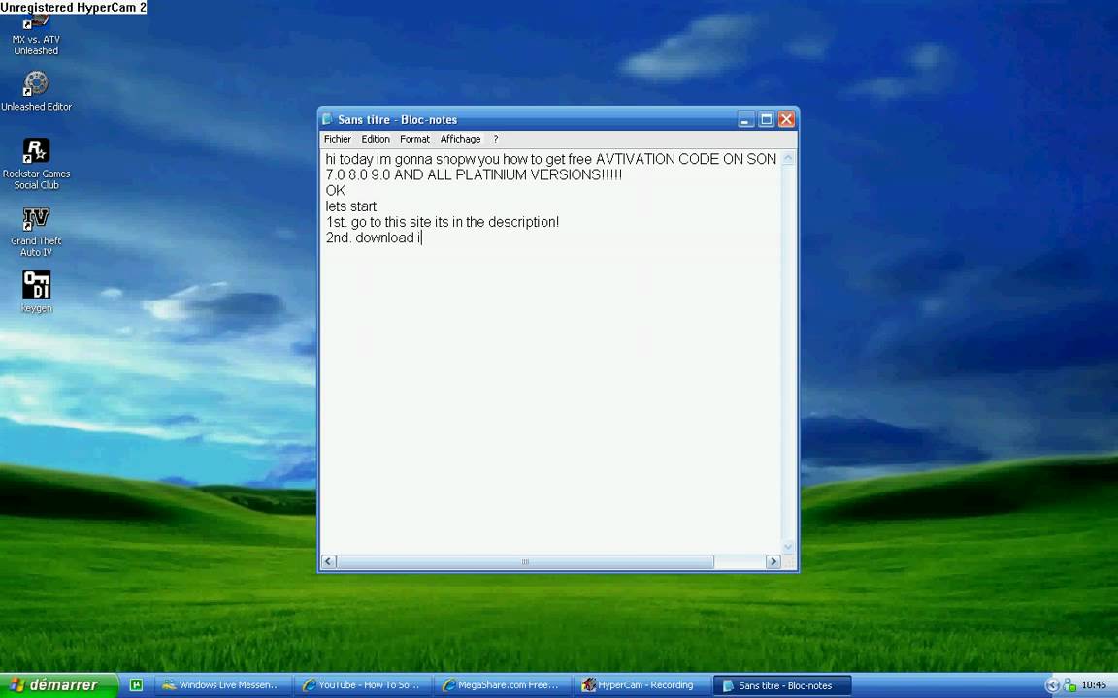Switch to YouTube - How To So... taskbar button

(363, 685)
